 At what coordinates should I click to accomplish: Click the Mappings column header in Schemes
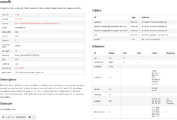[x=170, y=53]
